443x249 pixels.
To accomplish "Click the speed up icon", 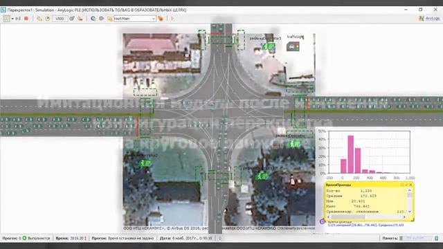I will point(72,19).
